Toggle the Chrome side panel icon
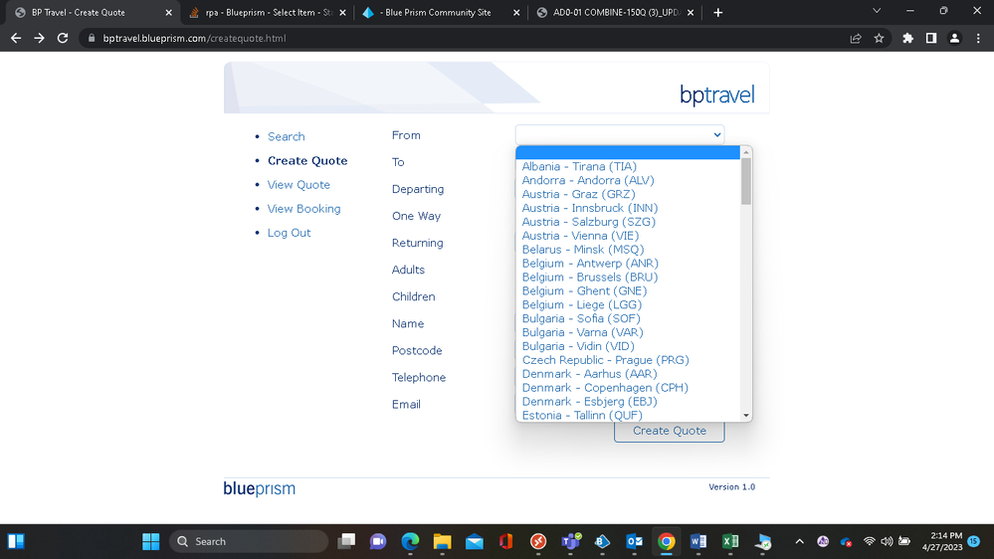This screenshot has width=994, height=559. click(x=930, y=38)
